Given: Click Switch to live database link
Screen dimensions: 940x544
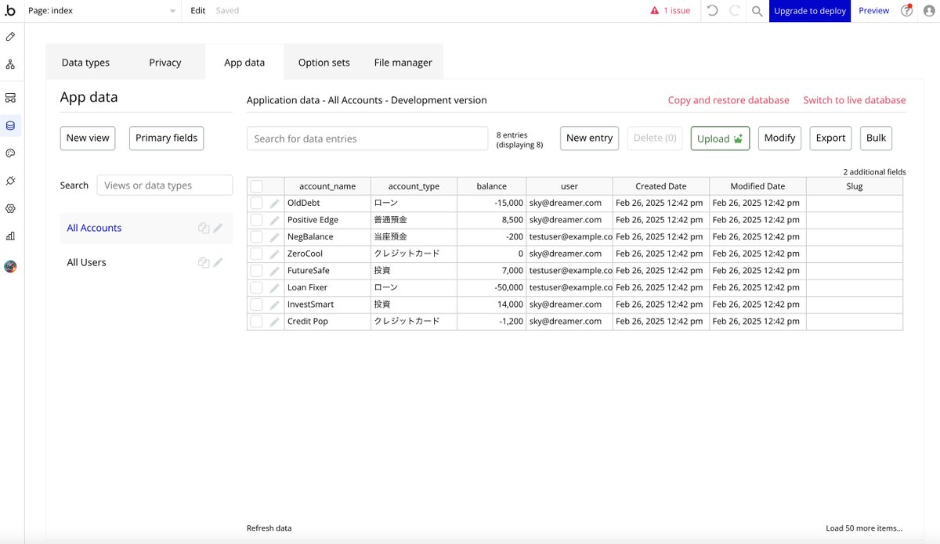Looking at the screenshot, I should click(x=855, y=100).
